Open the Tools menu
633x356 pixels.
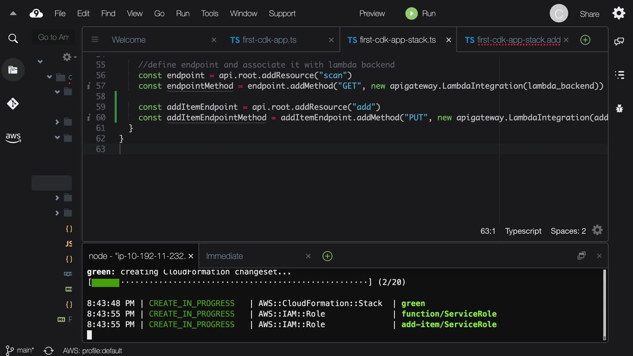point(210,14)
